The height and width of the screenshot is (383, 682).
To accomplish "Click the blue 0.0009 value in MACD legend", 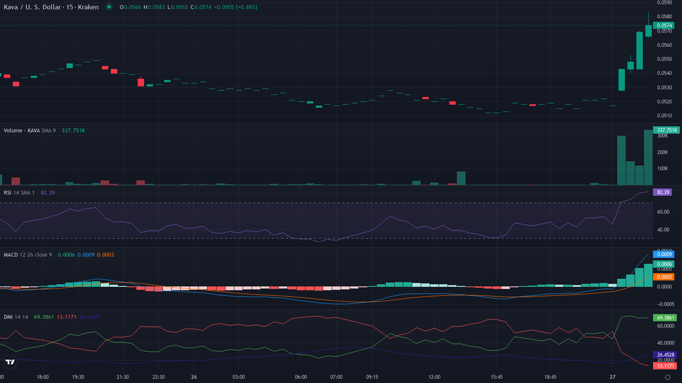I will pyautogui.click(x=86, y=255).
